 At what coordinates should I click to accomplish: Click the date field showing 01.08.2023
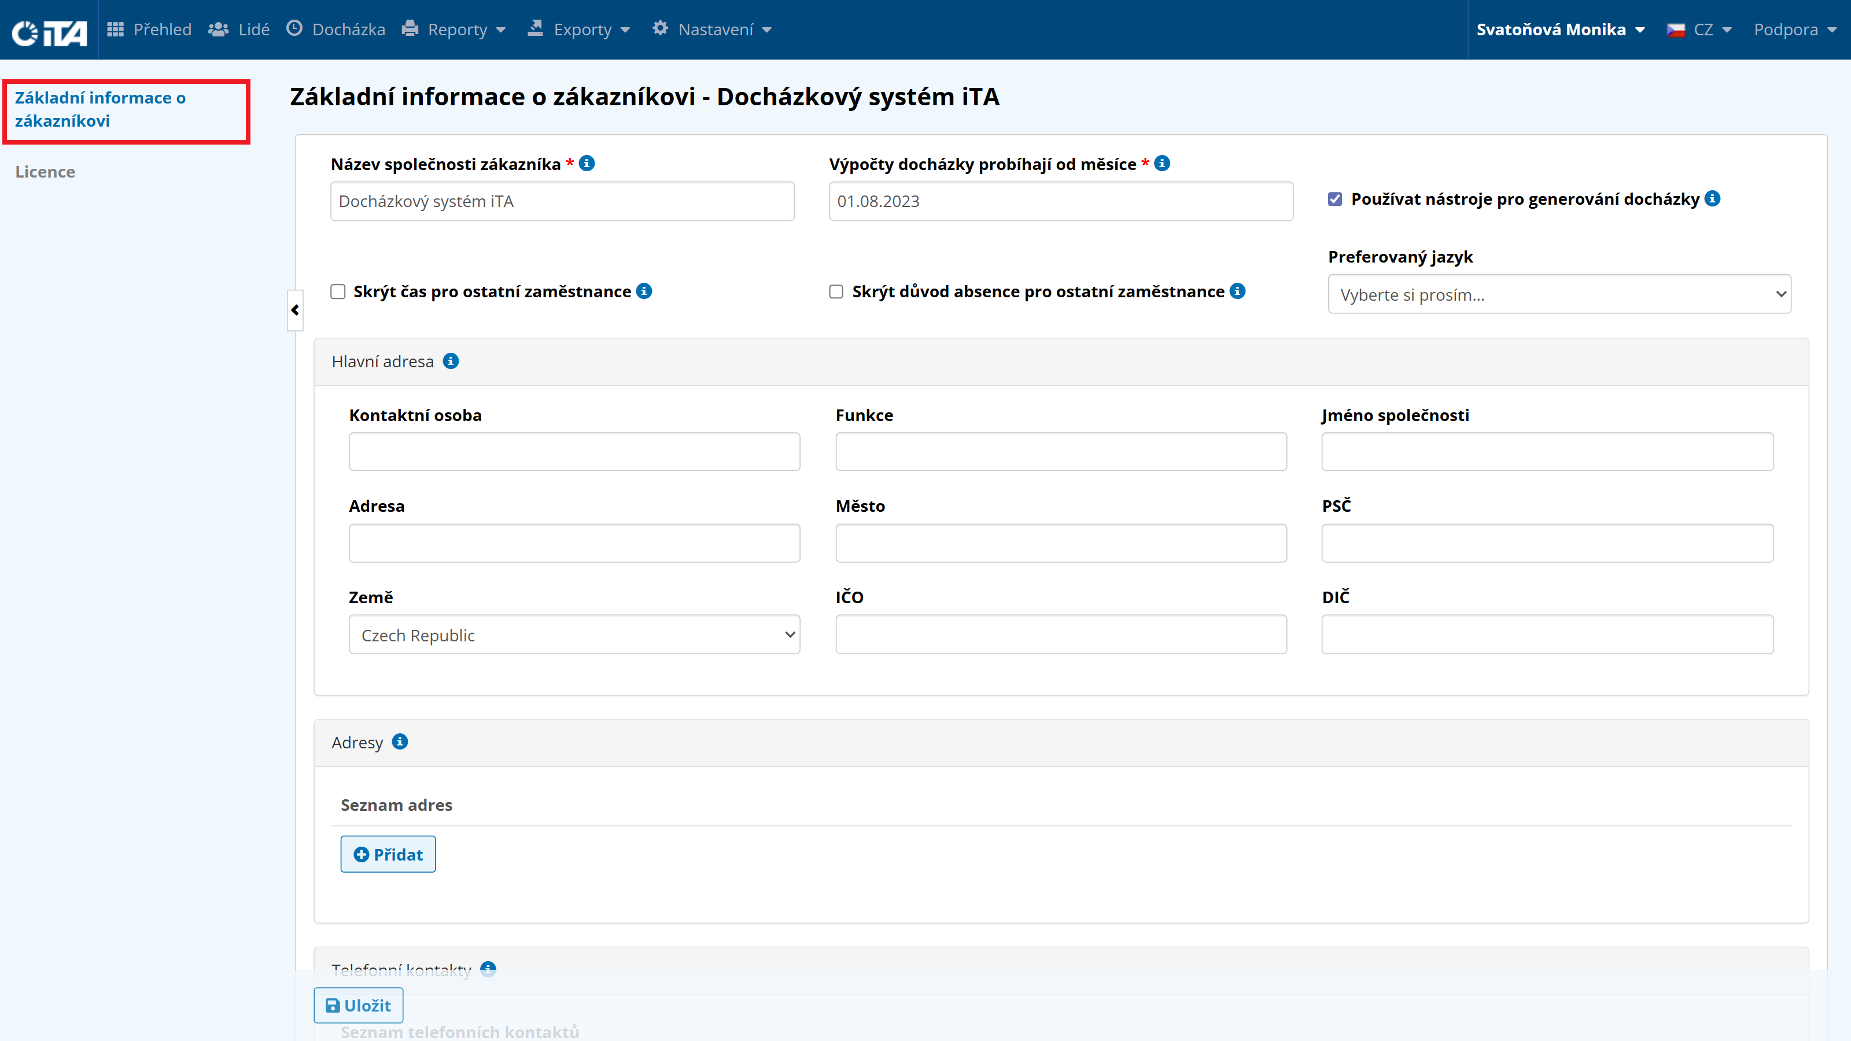(1061, 201)
